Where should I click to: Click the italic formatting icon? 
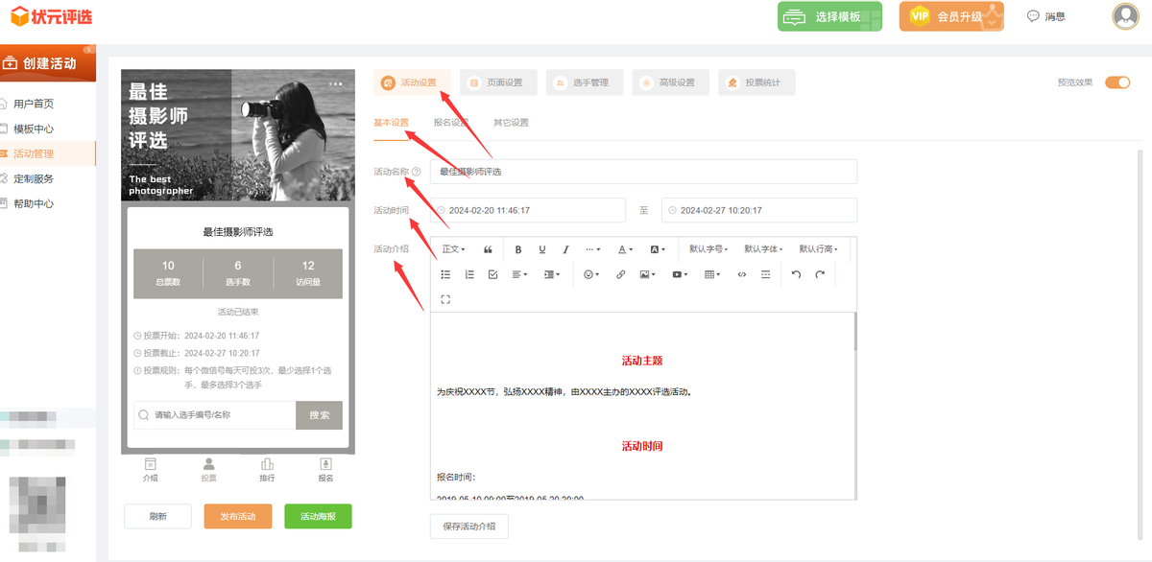(565, 249)
